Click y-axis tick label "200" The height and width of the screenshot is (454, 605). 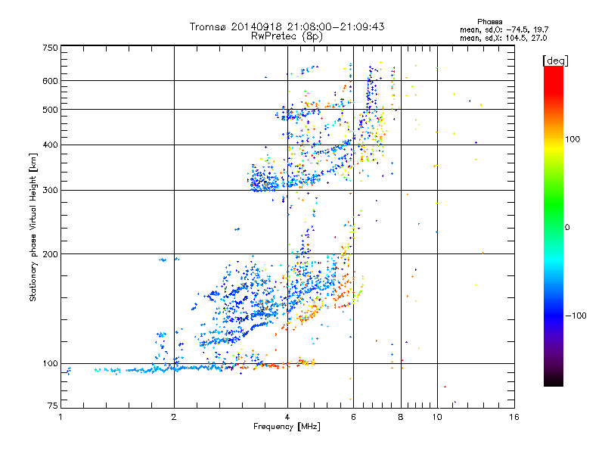click(51, 254)
